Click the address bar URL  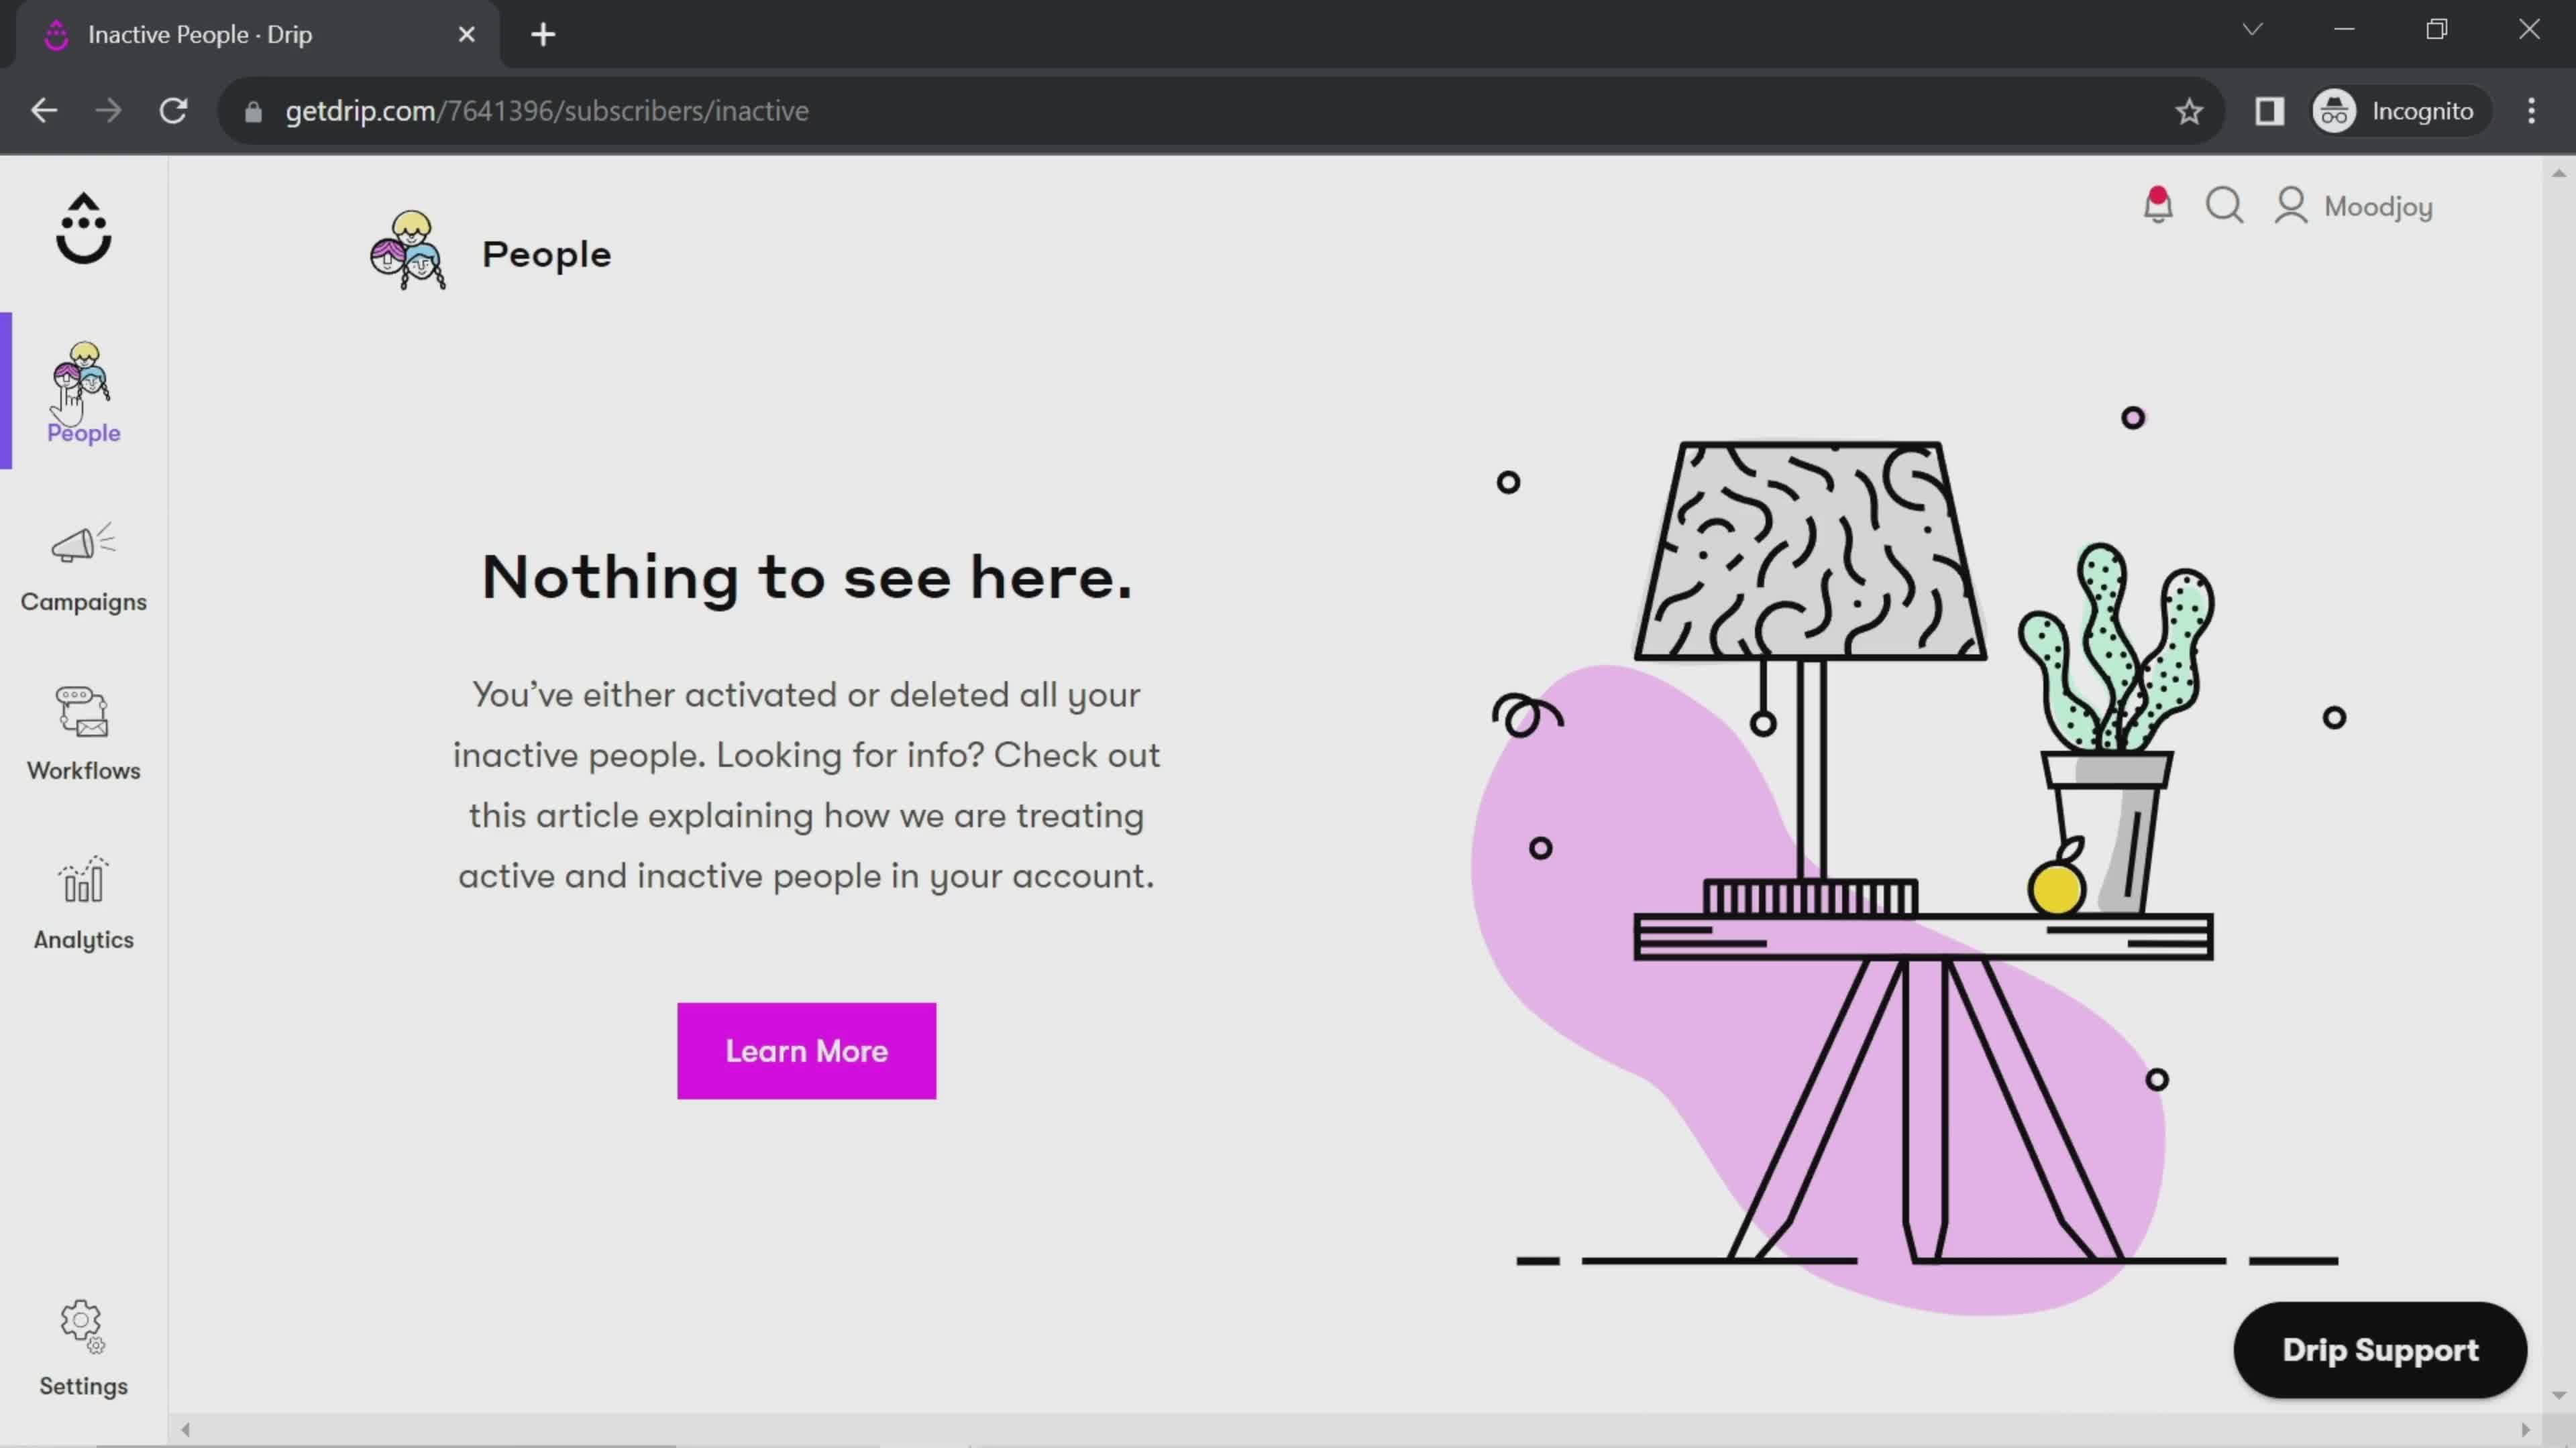pos(547,110)
